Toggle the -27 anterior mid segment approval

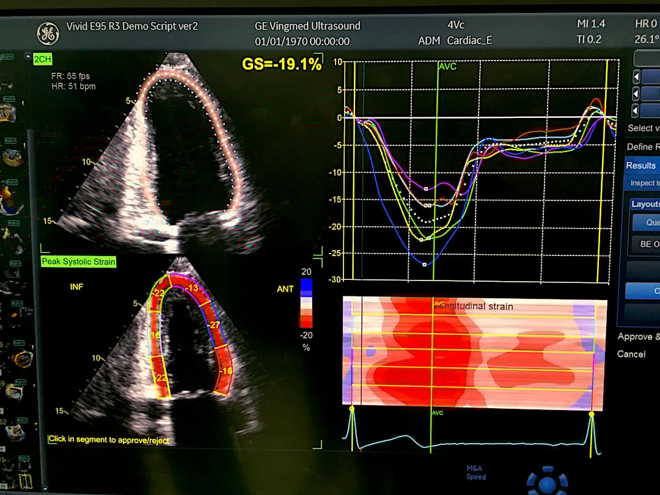(x=213, y=324)
